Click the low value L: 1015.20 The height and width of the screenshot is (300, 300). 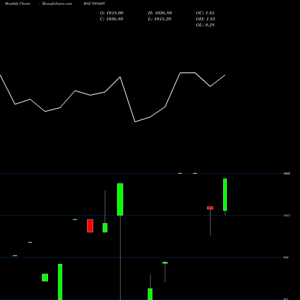(x=160, y=19)
